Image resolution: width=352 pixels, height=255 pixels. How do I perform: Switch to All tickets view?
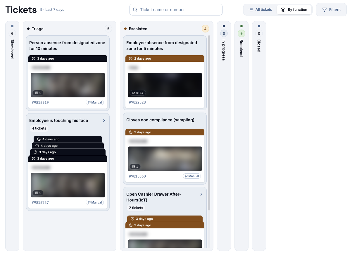click(260, 10)
